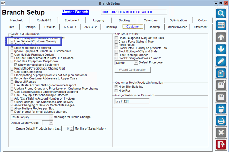Check Block Editing of City and State

pyautogui.click(x=116, y=51)
